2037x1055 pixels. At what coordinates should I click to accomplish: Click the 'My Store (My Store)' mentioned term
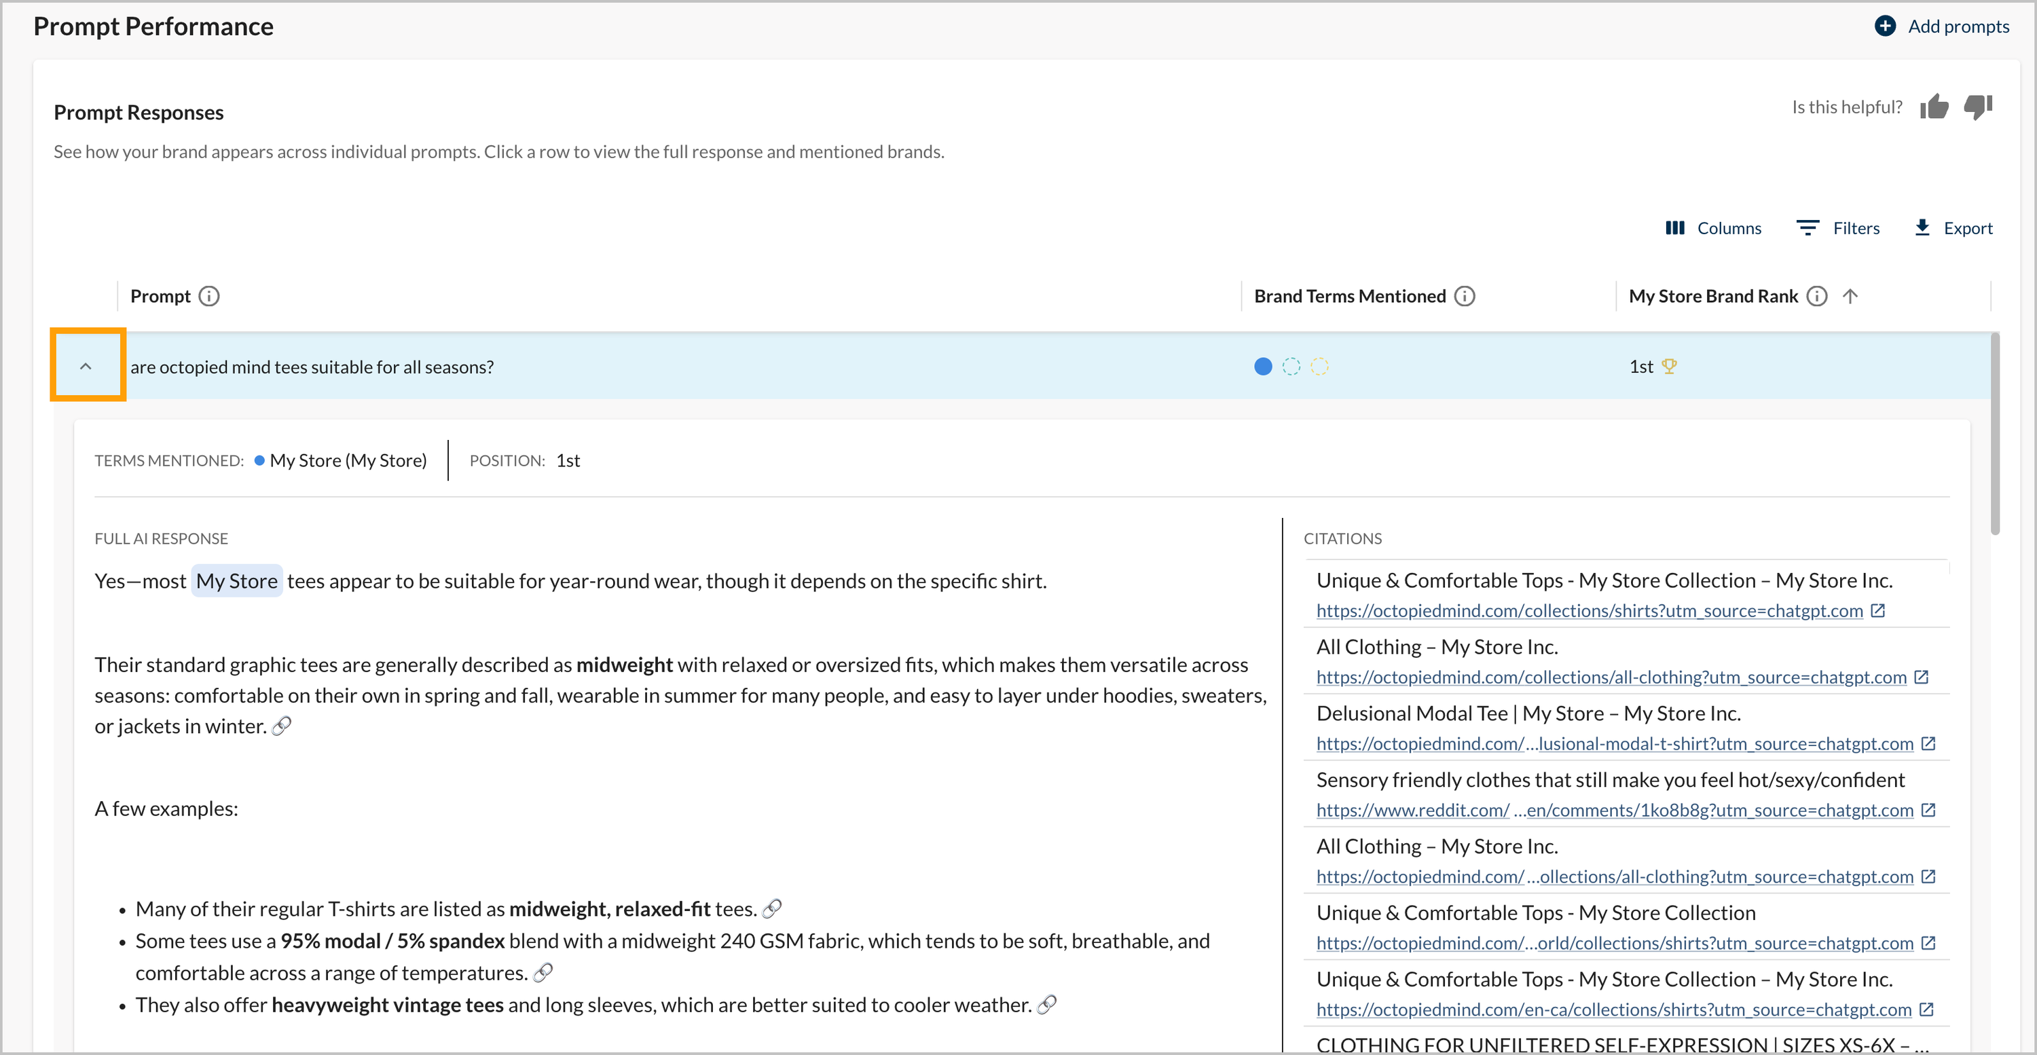click(x=348, y=460)
